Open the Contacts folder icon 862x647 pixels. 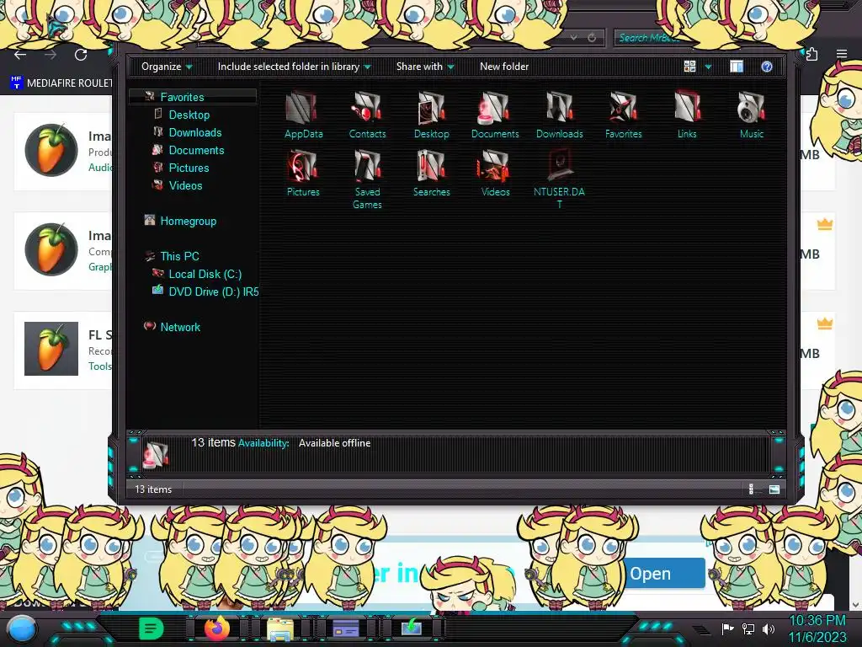pyautogui.click(x=367, y=115)
